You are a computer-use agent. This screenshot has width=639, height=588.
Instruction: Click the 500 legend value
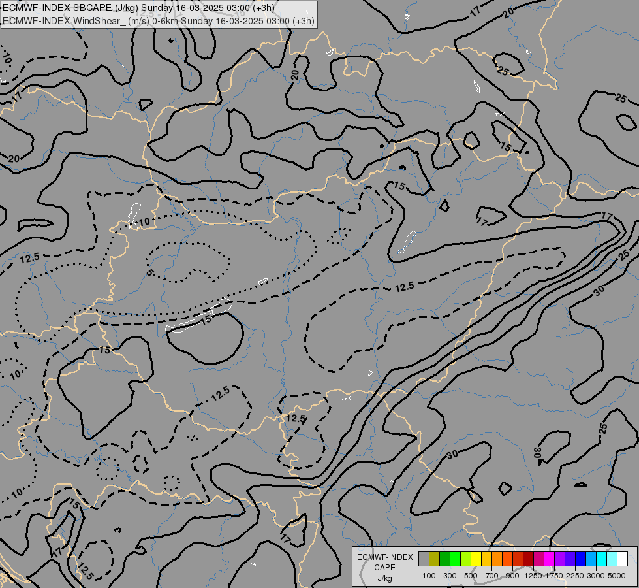(471, 576)
